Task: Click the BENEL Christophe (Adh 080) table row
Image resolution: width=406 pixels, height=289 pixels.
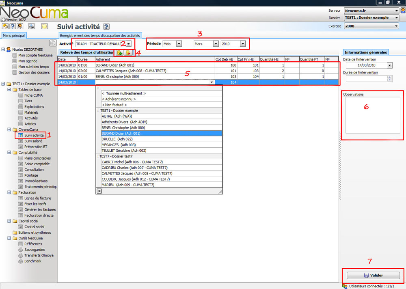Action: [x=198, y=76]
